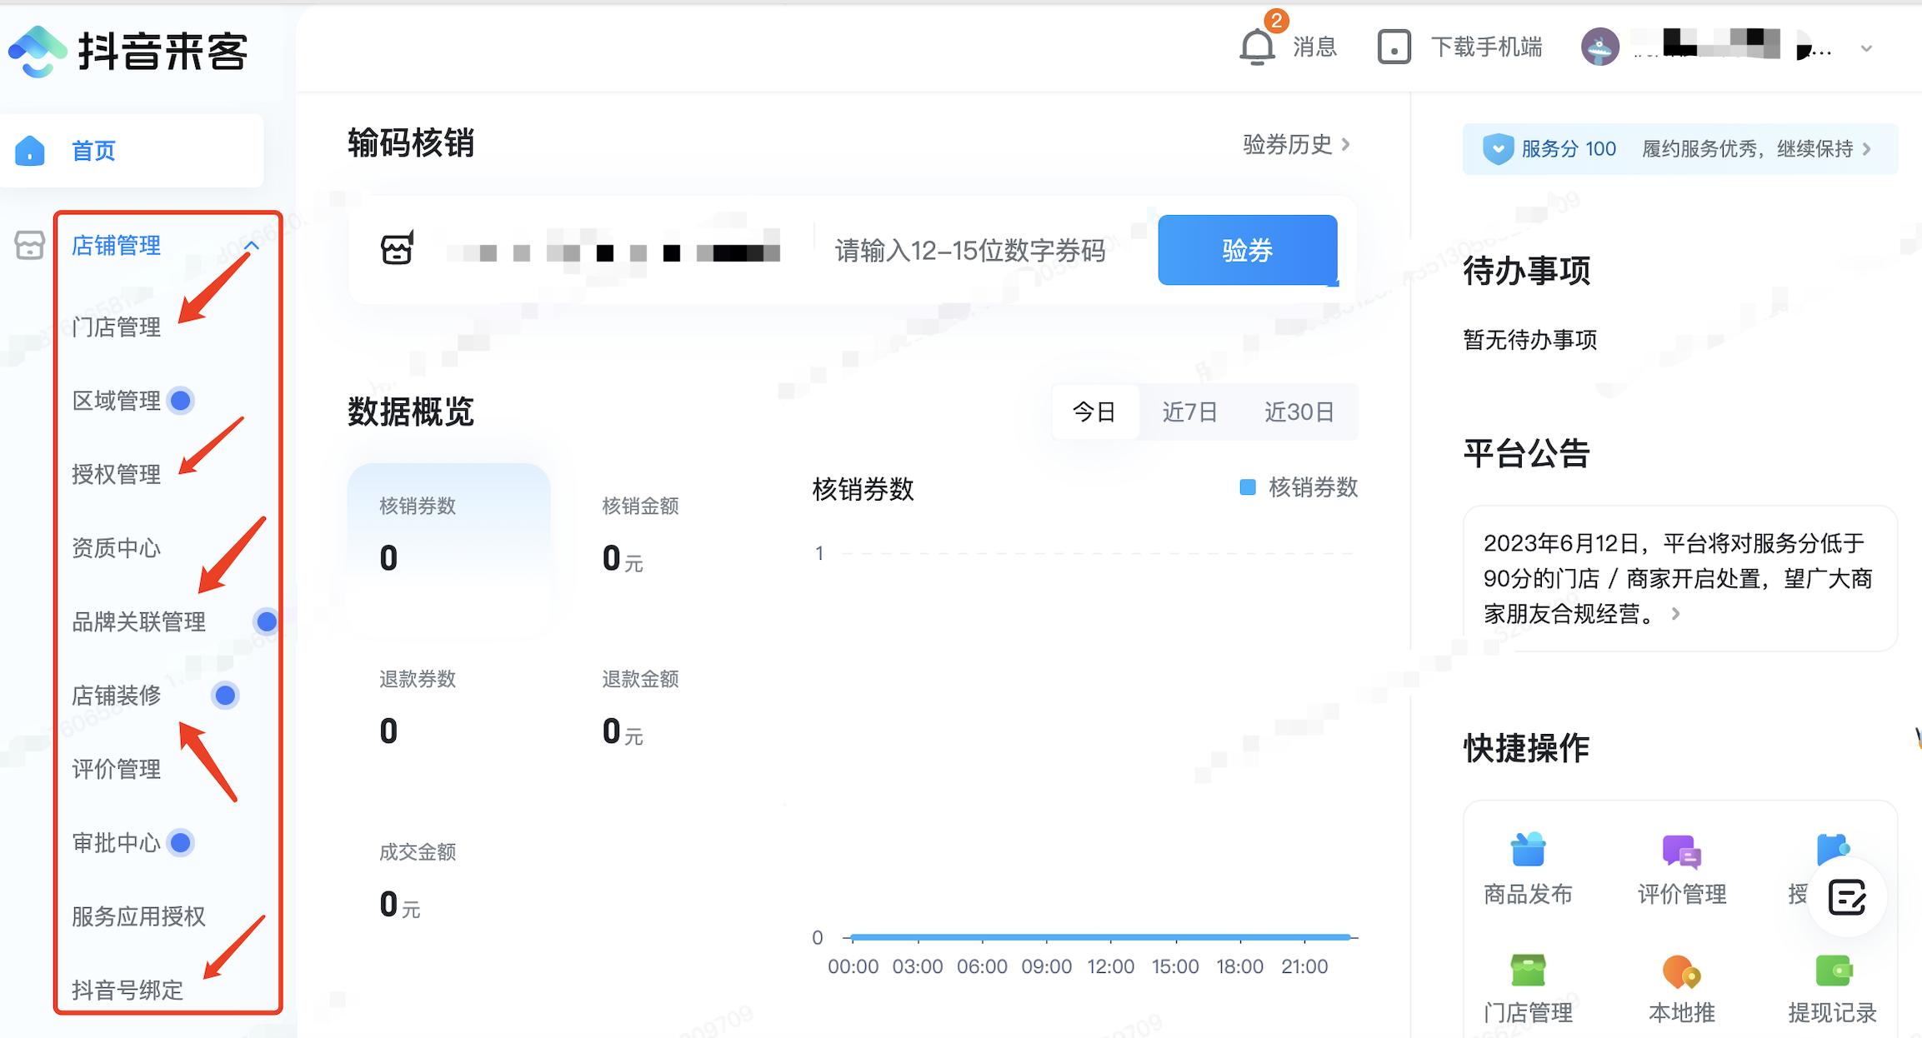This screenshot has height=1038, width=1922.
Task: Open 评价管理 in quick actions
Action: pyautogui.click(x=1679, y=851)
